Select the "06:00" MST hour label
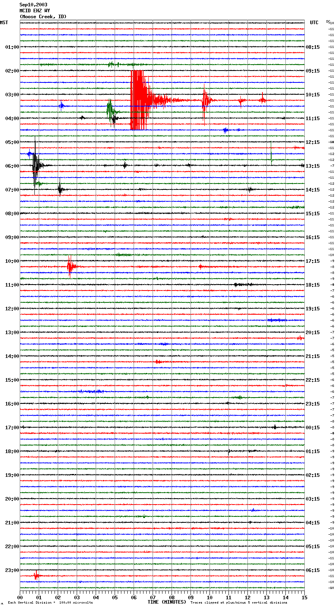336x608 pixels. coord(12,166)
